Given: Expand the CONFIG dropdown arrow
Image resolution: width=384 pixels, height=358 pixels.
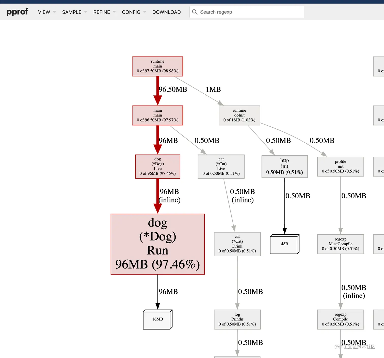Looking at the screenshot, I should (145, 12).
